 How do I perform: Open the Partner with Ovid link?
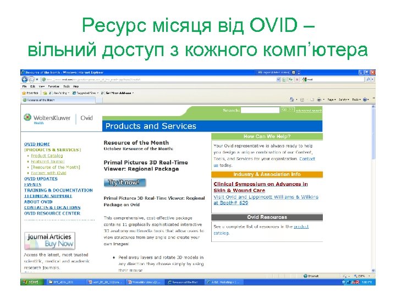48,173
